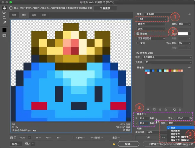Image resolution: width=195 pixels, height=148 pixels.
Task: Open the color table menu icon
Action: (x=189, y=67)
